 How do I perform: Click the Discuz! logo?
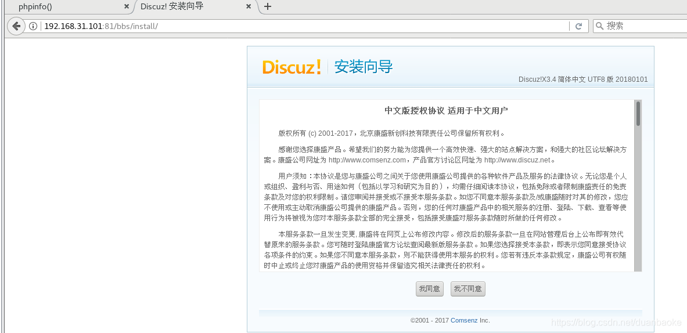tap(292, 67)
